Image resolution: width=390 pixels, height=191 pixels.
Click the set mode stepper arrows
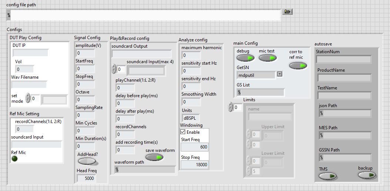click(27, 99)
